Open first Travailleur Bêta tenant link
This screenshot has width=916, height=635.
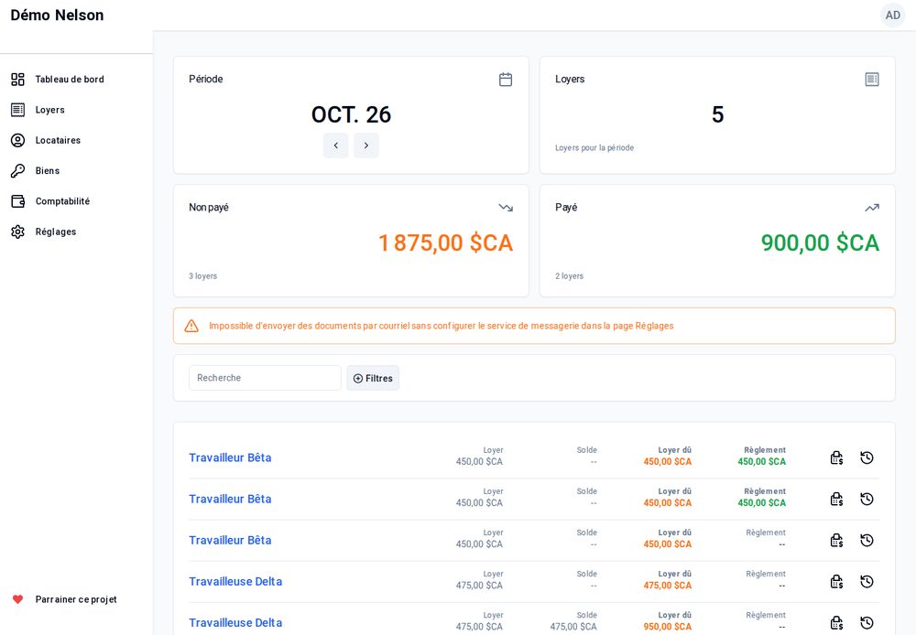[230, 457]
